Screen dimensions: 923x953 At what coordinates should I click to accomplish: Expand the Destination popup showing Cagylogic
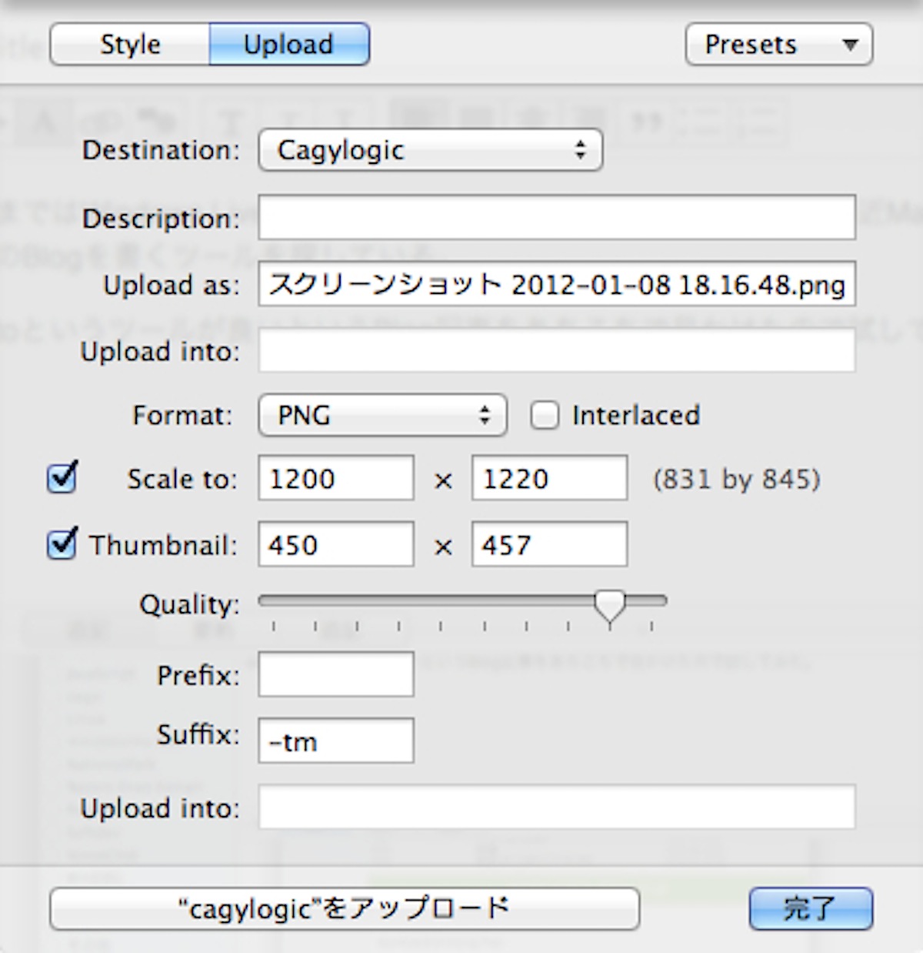point(430,150)
